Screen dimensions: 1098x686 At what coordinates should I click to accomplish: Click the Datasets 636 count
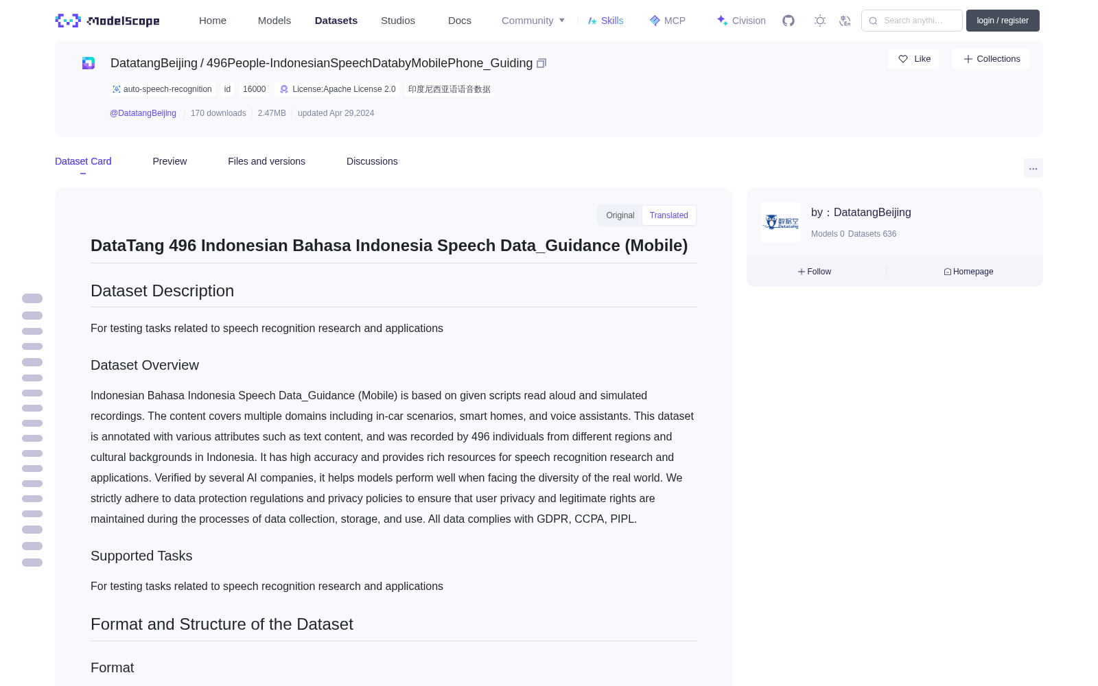click(x=872, y=234)
